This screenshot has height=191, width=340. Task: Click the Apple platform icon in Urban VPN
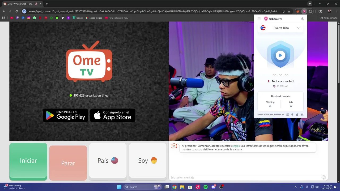click(297, 115)
